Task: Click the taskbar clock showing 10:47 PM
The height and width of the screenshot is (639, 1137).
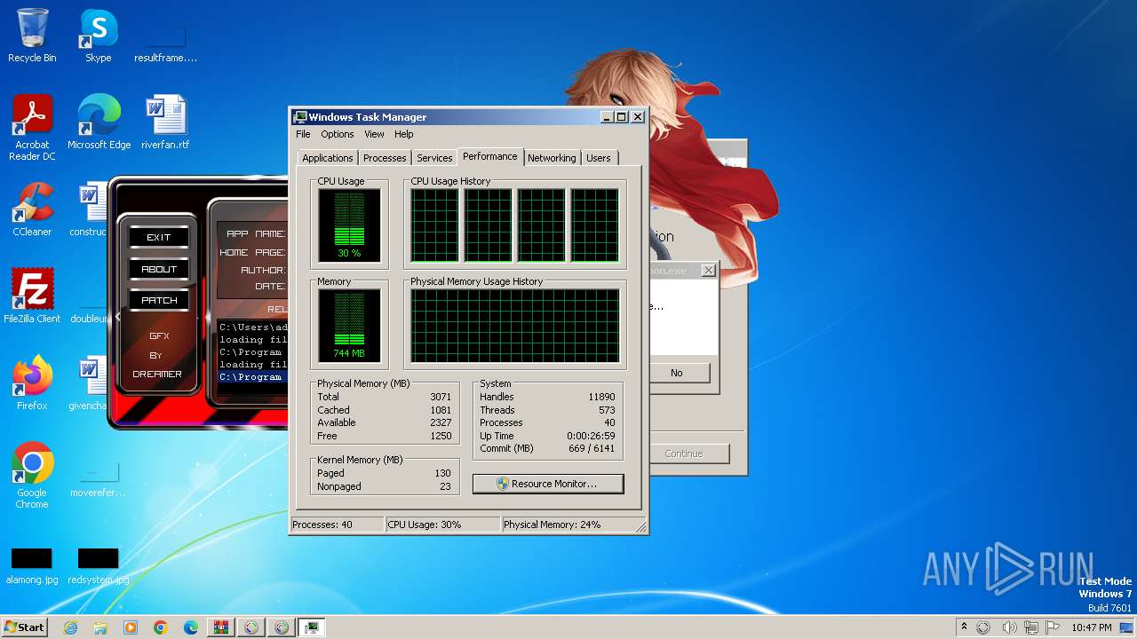Action: 1091,627
